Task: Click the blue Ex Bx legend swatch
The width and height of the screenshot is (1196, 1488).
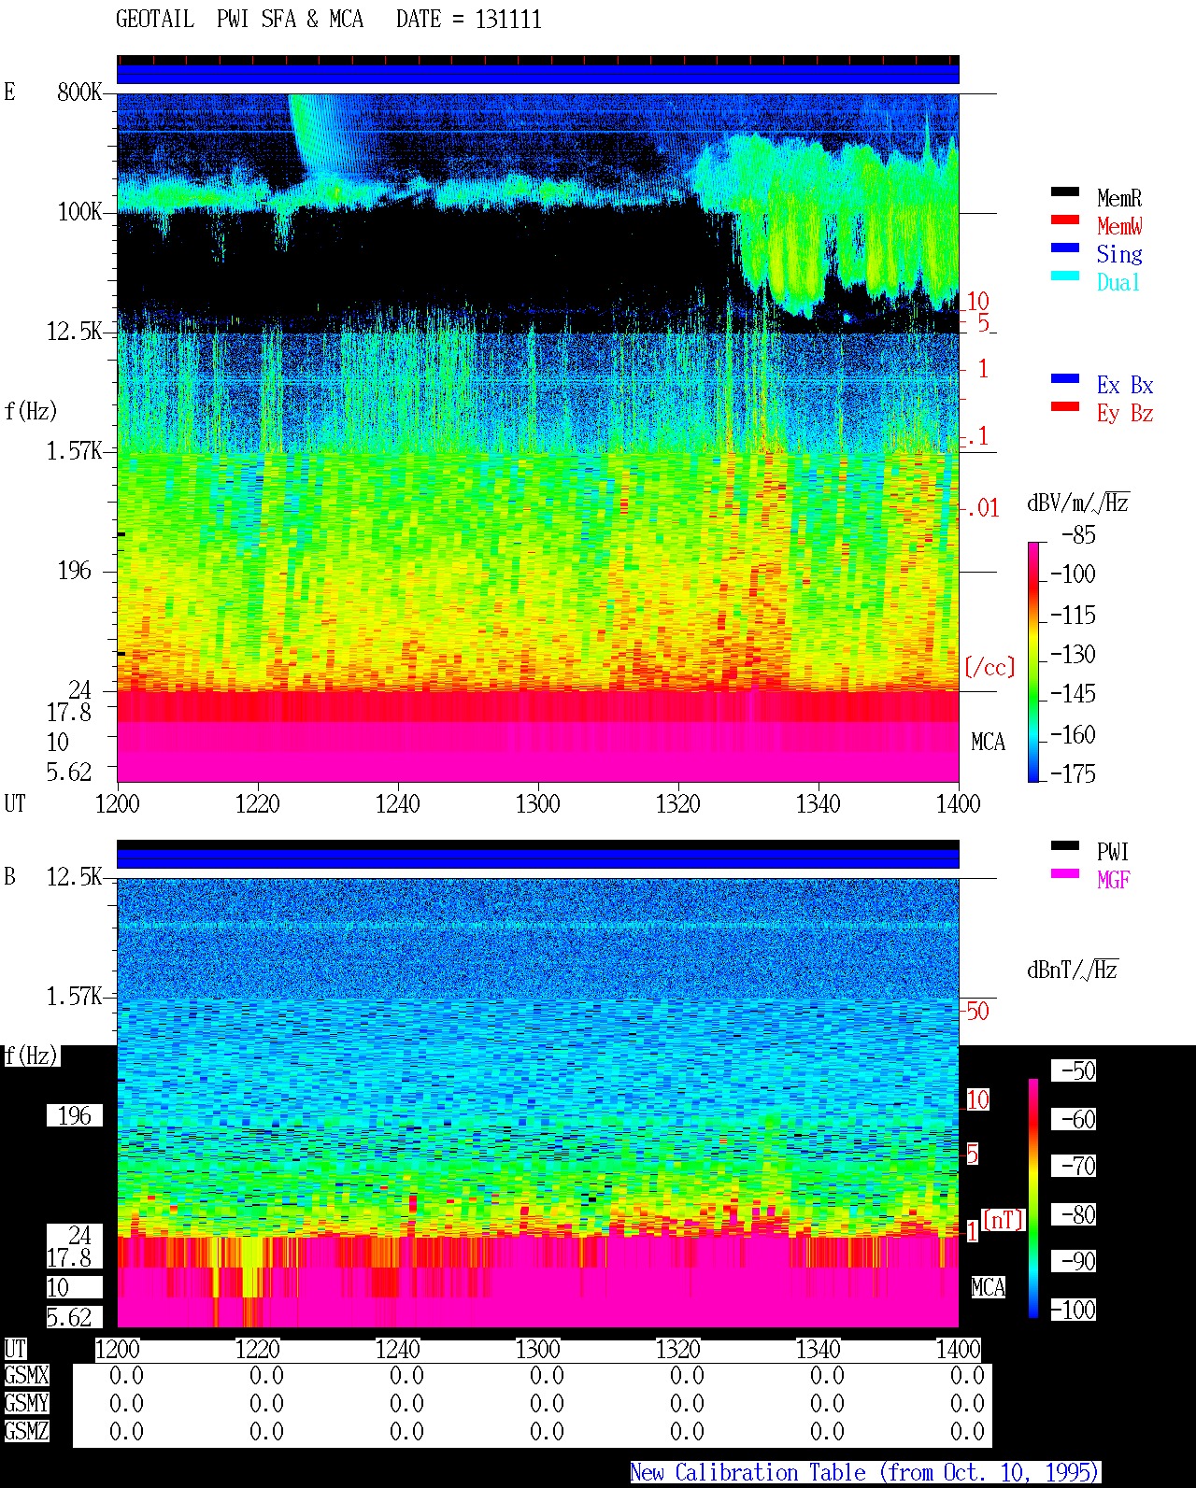Action: pyautogui.click(x=1065, y=378)
